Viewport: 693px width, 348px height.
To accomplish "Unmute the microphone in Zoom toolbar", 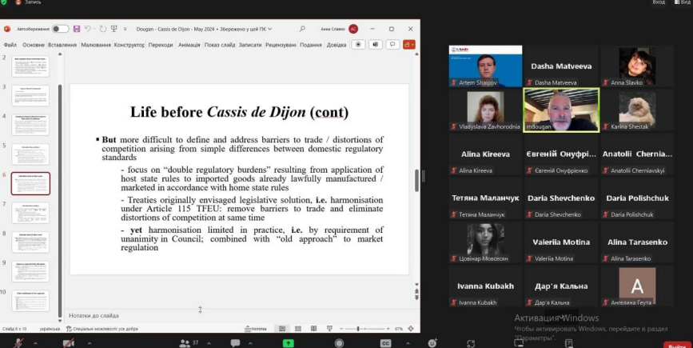I will pos(19,343).
